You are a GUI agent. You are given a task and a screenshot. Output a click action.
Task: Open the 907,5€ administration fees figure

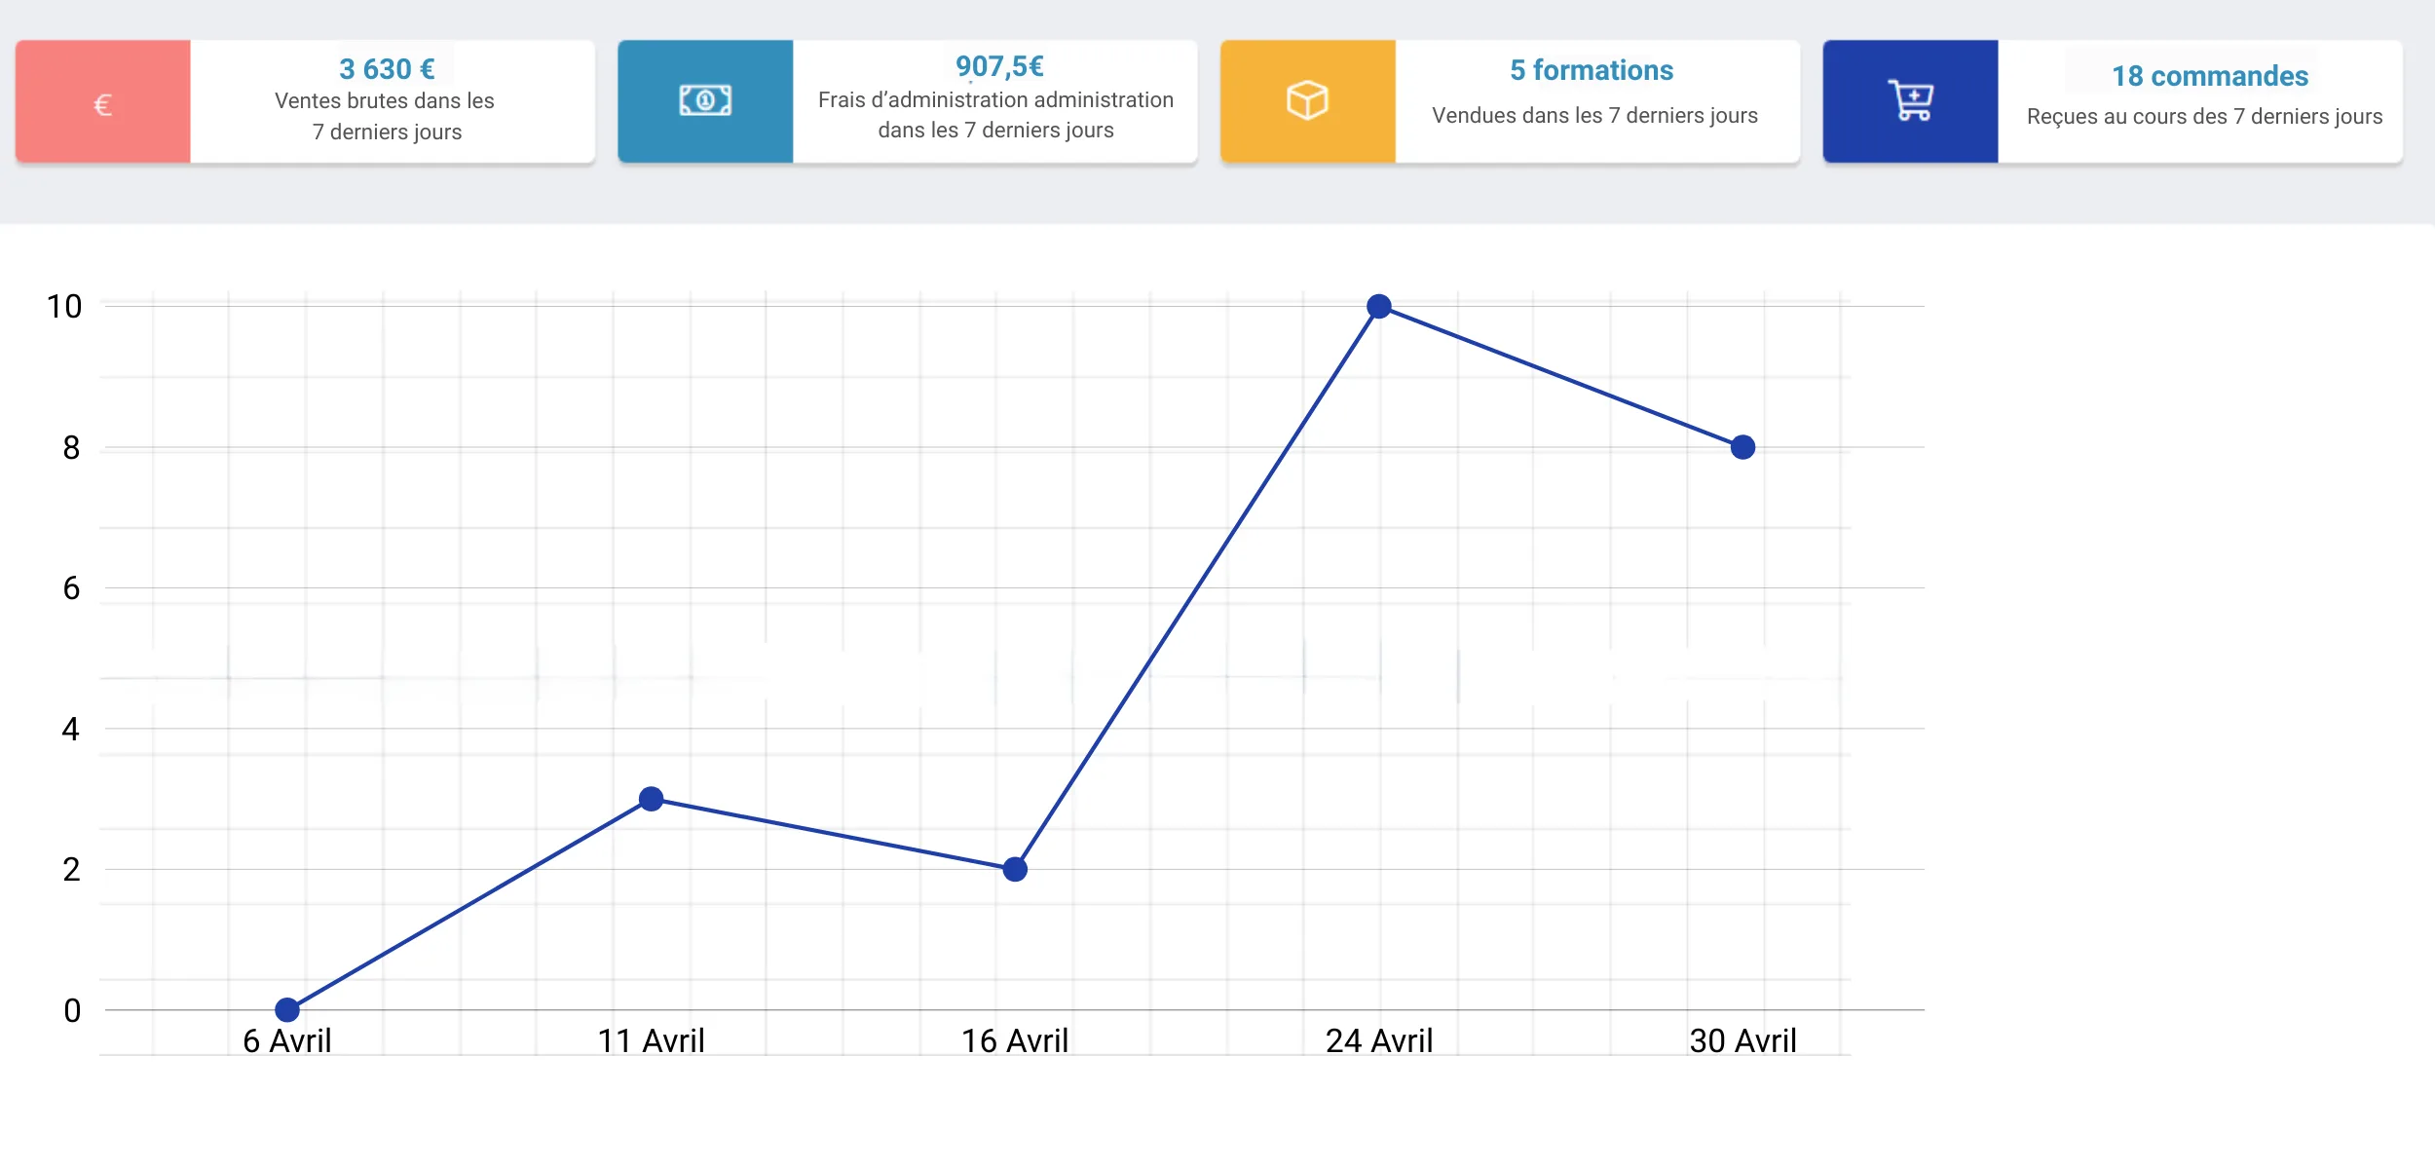999,66
